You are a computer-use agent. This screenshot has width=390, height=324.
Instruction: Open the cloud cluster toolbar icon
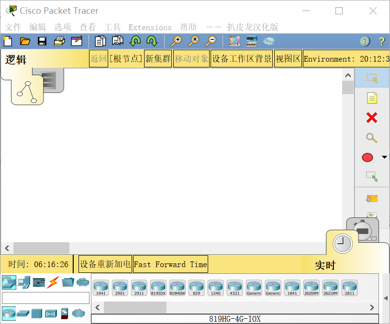pos(269,41)
